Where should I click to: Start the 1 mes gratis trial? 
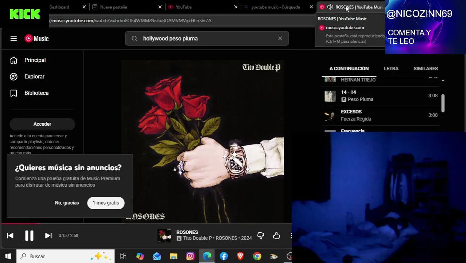tap(106, 203)
